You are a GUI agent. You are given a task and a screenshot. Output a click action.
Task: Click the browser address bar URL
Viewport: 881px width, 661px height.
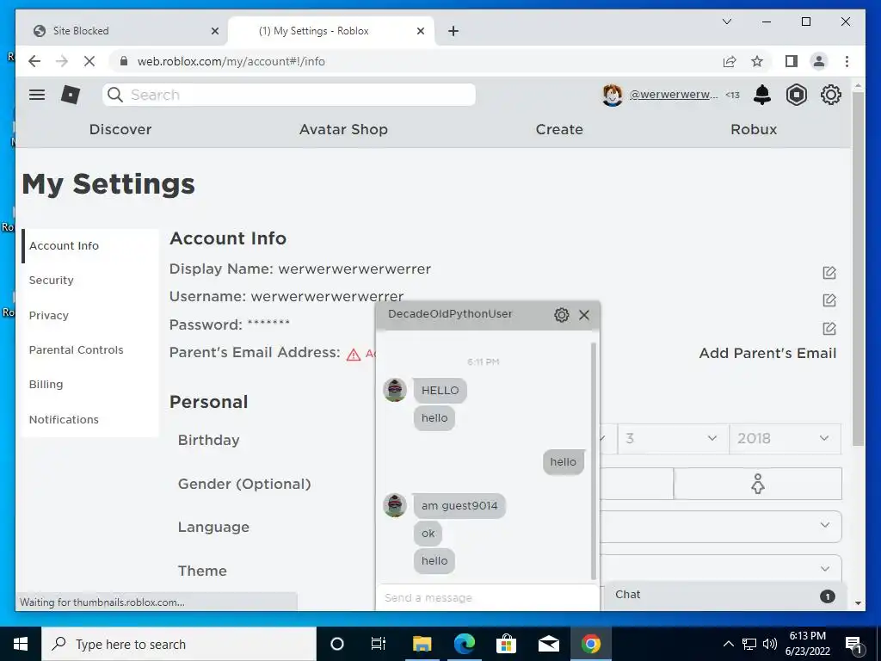pos(231,61)
